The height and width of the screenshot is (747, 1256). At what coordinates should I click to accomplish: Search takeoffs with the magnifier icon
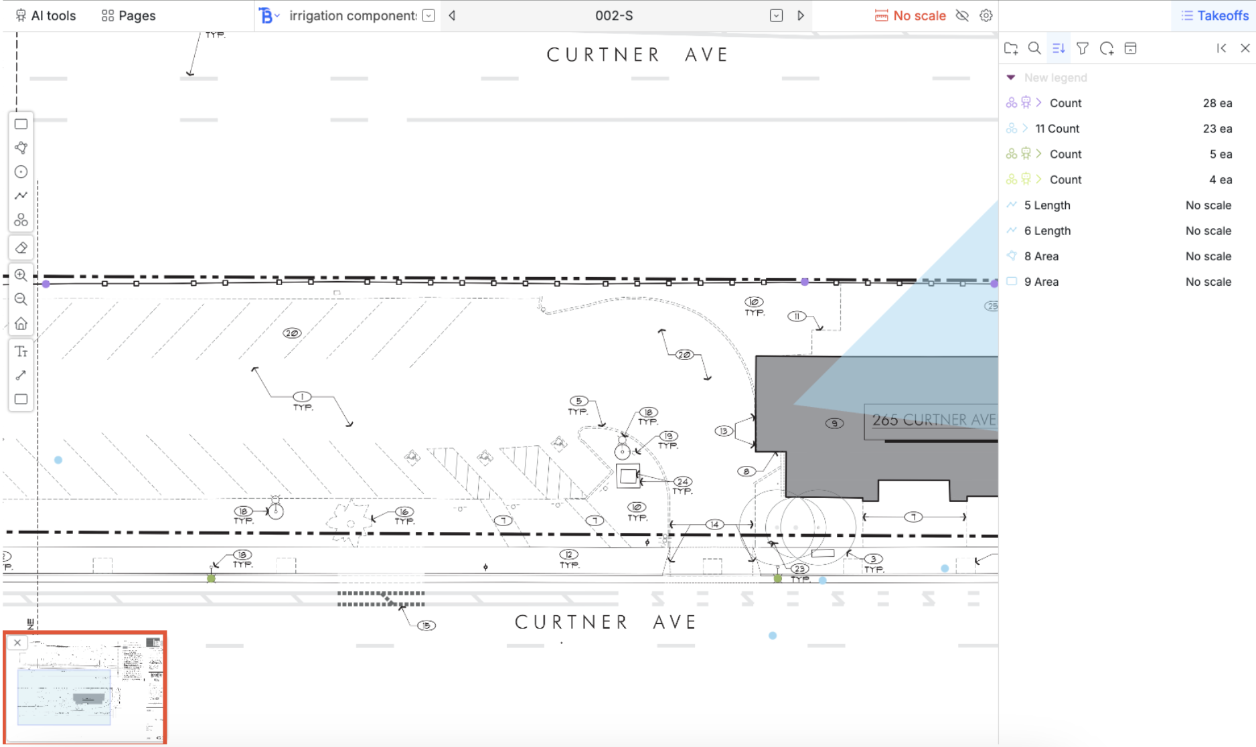(1034, 48)
